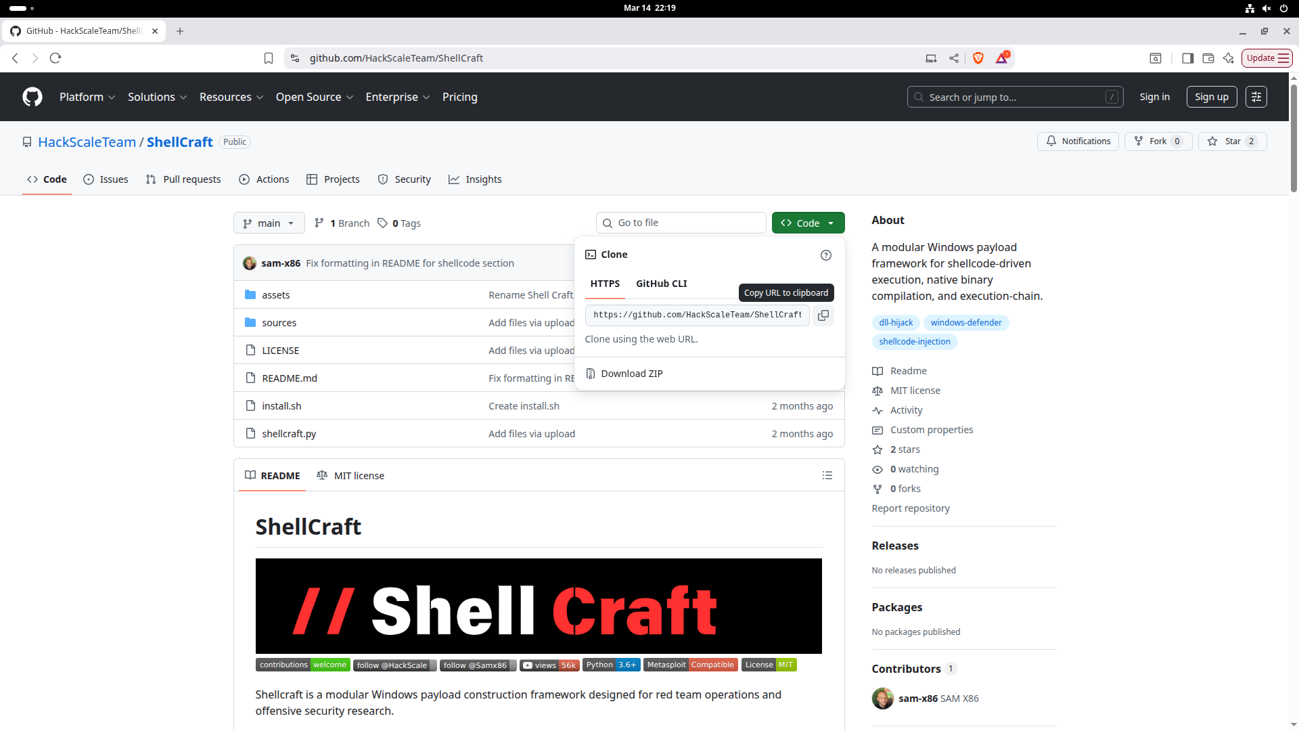The width and height of the screenshot is (1299, 731).
Task: Expand the Solutions menu
Action: click(x=157, y=97)
